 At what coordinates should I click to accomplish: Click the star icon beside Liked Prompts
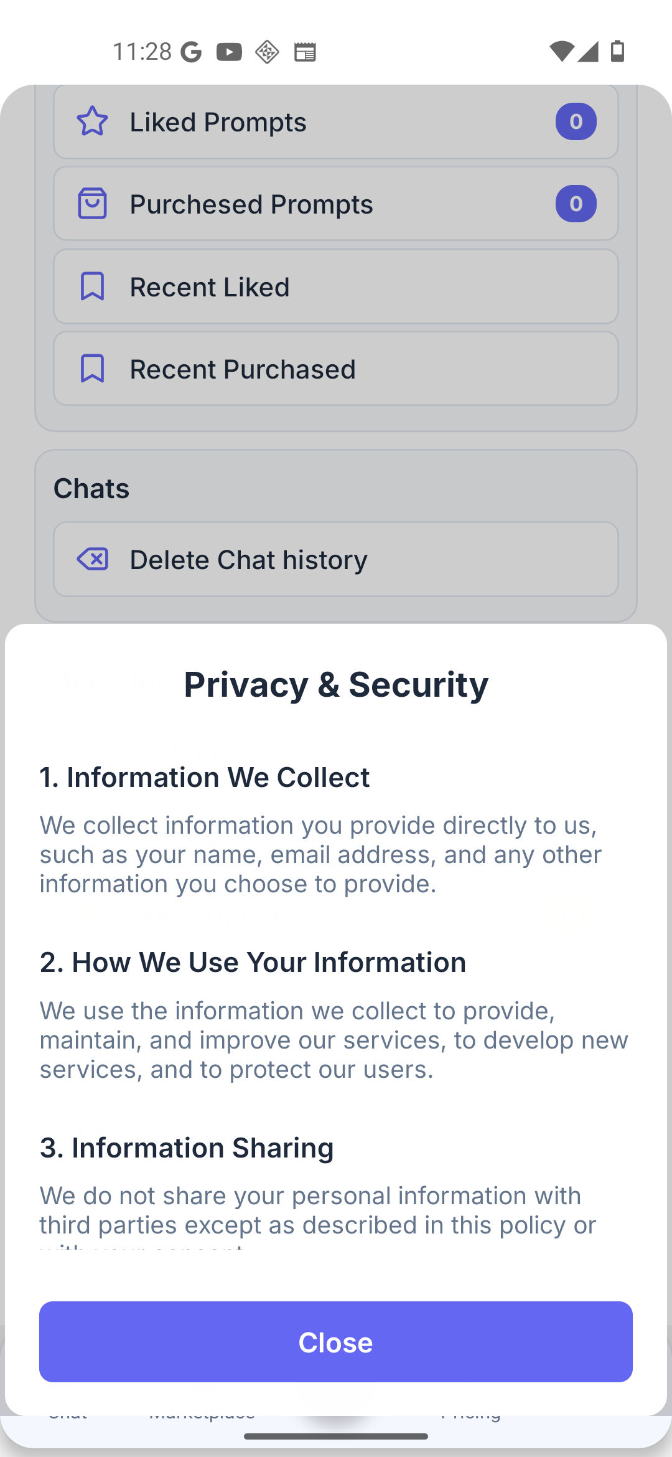point(92,121)
